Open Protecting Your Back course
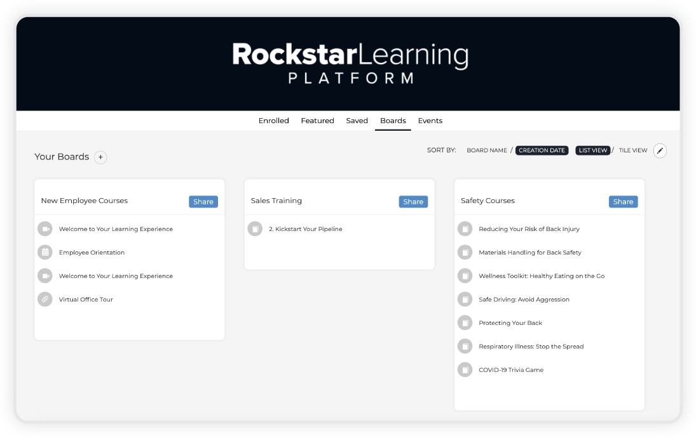The image size is (696, 438). click(x=510, y=322)
